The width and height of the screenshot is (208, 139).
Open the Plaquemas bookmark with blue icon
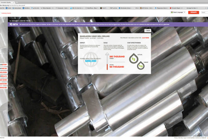[161, 8]
